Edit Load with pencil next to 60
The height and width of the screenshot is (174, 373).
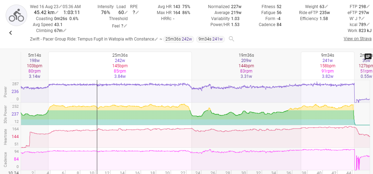pyautogui.click(x=126, y=13)
